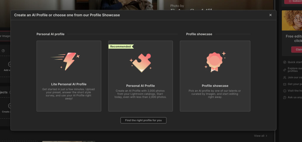This screenshot has width=302, height=142.
Task: Select the Profile showcase rosette badge icon
Action: (215, 62)
